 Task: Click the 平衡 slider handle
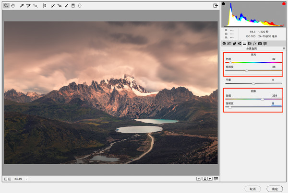253,84
